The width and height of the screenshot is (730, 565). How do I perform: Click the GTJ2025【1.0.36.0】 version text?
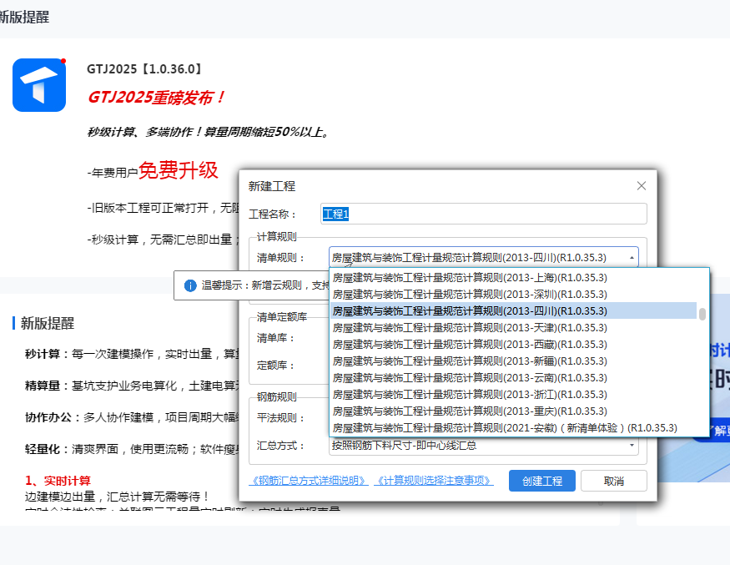(143, 69)
